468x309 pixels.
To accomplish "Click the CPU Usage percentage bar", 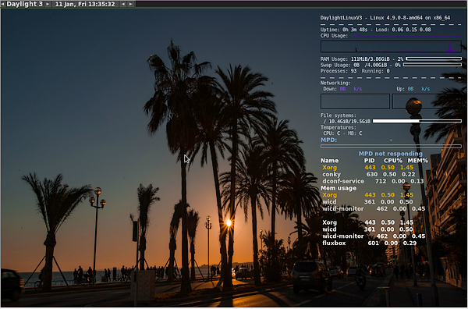I will [410, 36].
